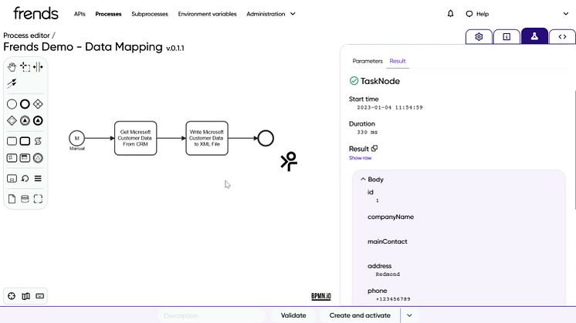Select the global connect arrow tool
Viewport: 576px width, 323px height.
click(12, 83)
